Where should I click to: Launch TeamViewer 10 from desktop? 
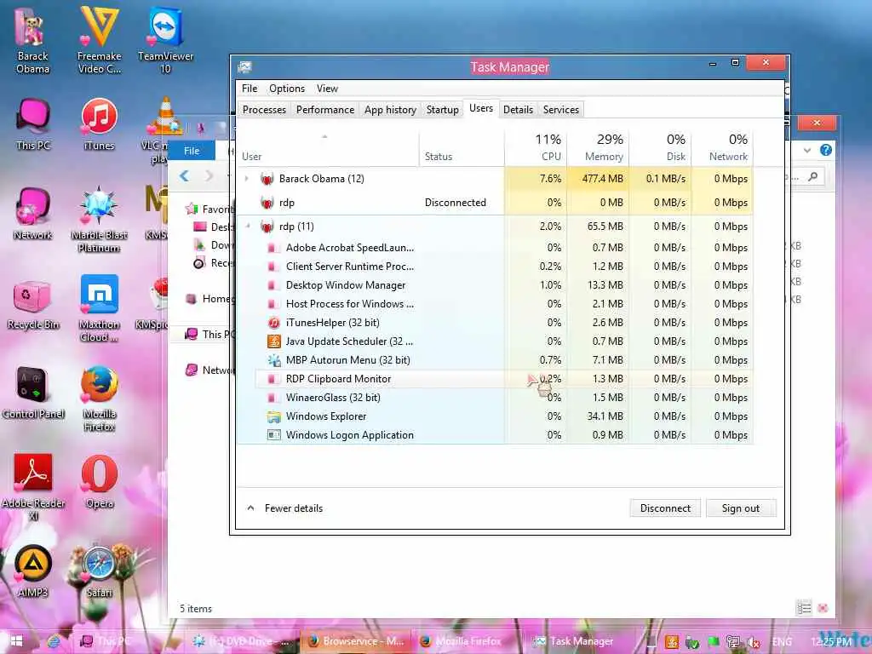tap(165, 42)
